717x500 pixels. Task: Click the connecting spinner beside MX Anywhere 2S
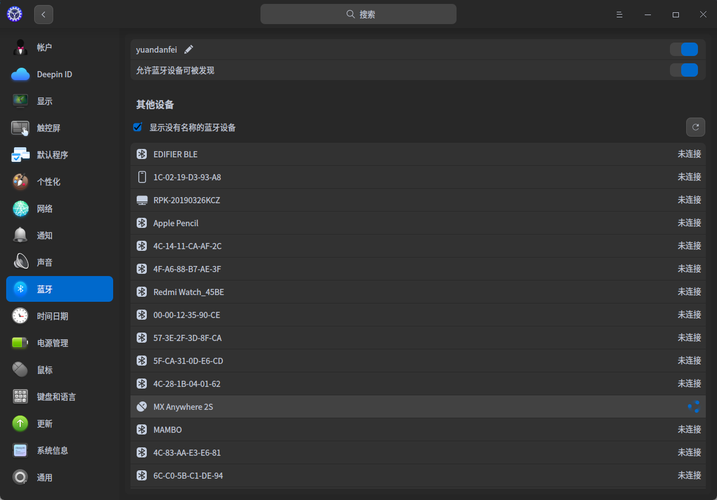click(x=693, y=406)
